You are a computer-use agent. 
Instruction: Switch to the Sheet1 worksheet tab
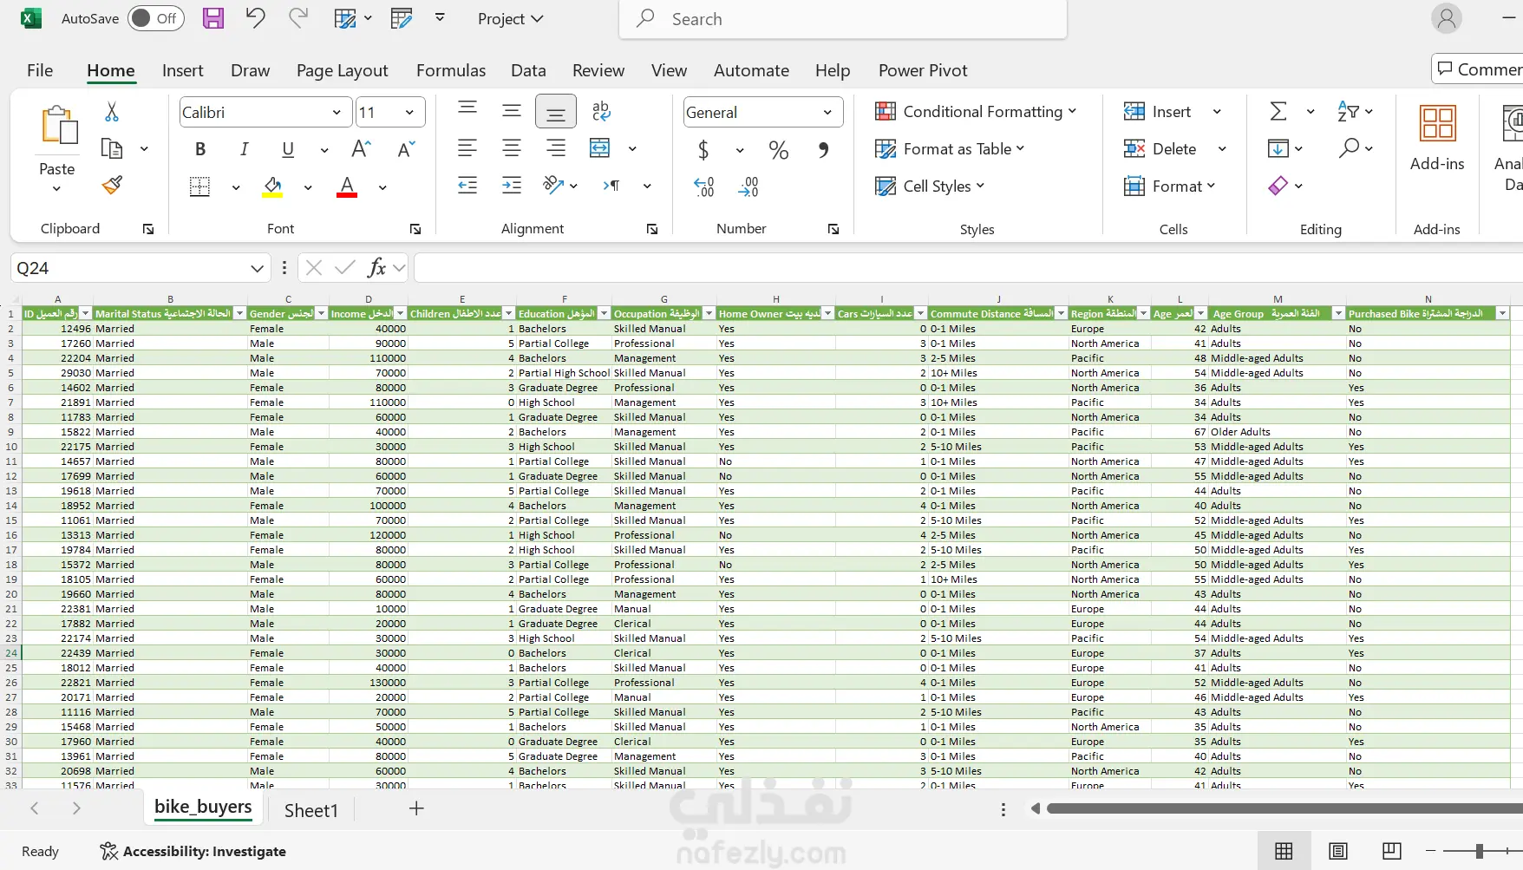pyautogui.click(x=310, y=810)
